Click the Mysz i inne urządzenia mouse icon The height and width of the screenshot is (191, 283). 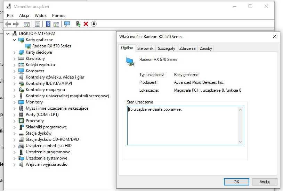click(x=21, y=108)
